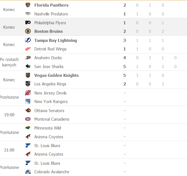Select the New Jersey Devils logo

pyautogui.click(x=28, y=93)
